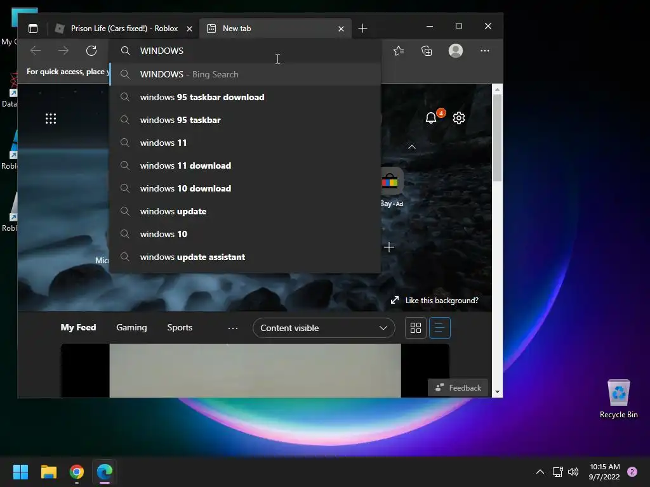This screenshot has height=487, width=650.
Task: Open the notifications bell
Action: [431, 118]
